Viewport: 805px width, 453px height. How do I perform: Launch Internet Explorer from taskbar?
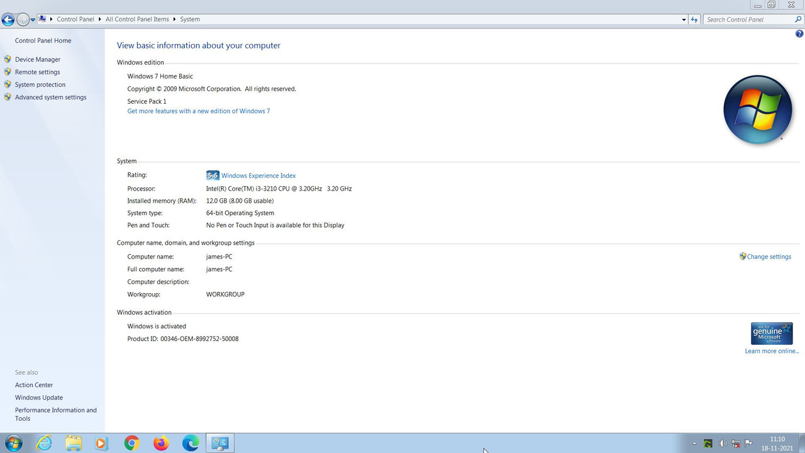point(44,443)
